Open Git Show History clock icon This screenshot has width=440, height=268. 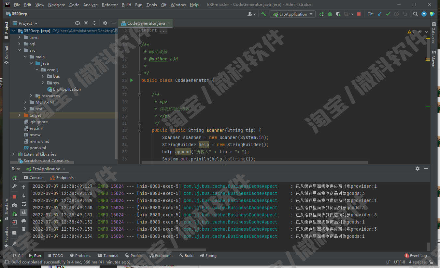coord(396,14)
